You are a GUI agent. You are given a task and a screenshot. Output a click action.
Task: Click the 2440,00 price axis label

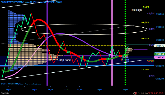(x=160, y=40)
